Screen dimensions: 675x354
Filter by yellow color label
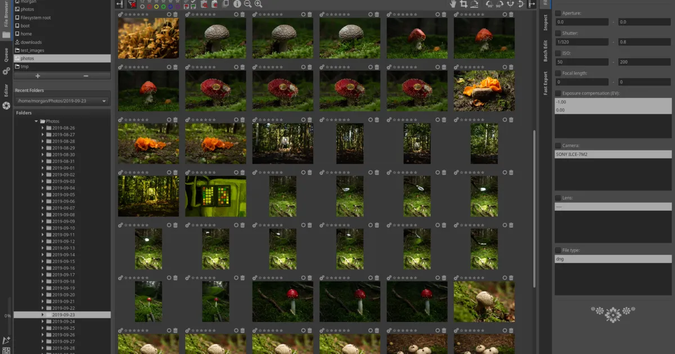[x=156, y=7]
